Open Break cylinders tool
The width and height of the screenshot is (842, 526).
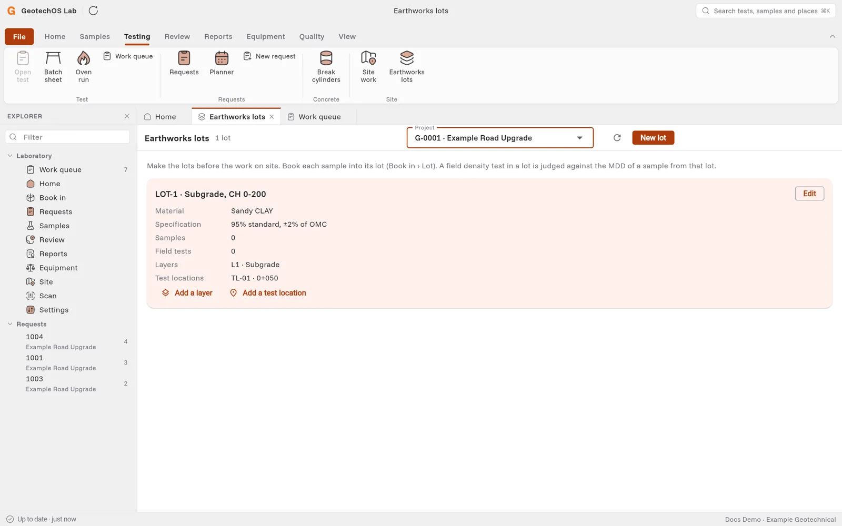[x=326, y=67]
